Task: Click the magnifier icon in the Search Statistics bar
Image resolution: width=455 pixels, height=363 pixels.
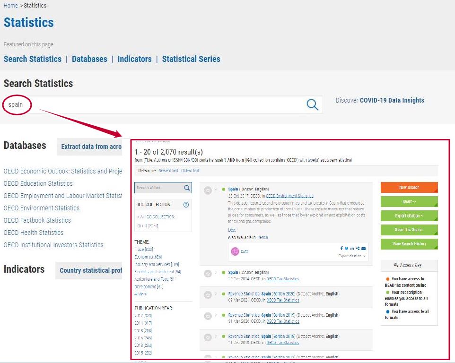Action: click(x=312, y=104)
